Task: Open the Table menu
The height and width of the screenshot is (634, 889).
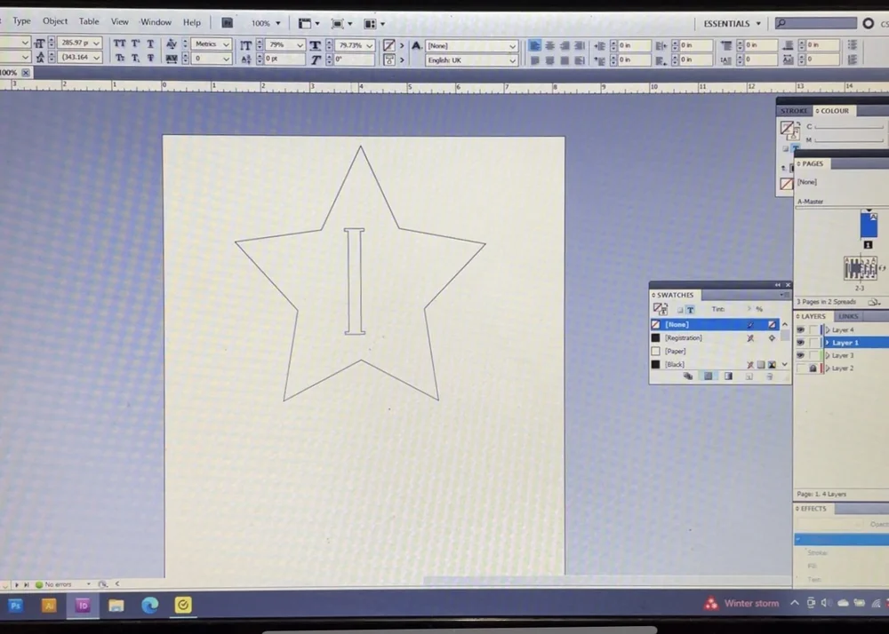Action: tap(88, 21)
